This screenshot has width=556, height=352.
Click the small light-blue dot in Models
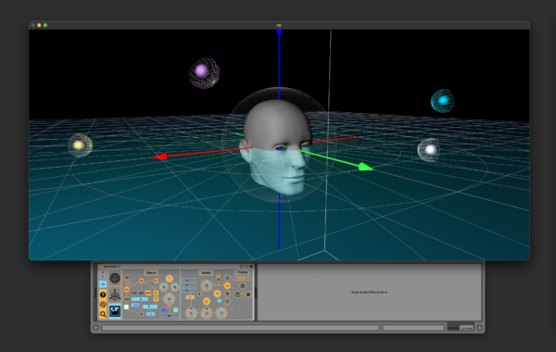point(220,301)
